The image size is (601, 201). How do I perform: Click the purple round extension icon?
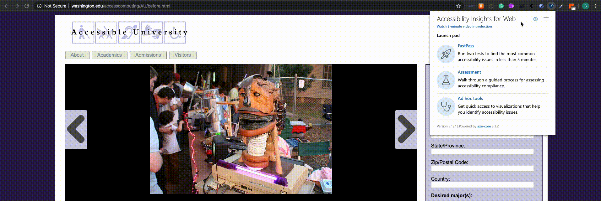[x=511, y=6]
